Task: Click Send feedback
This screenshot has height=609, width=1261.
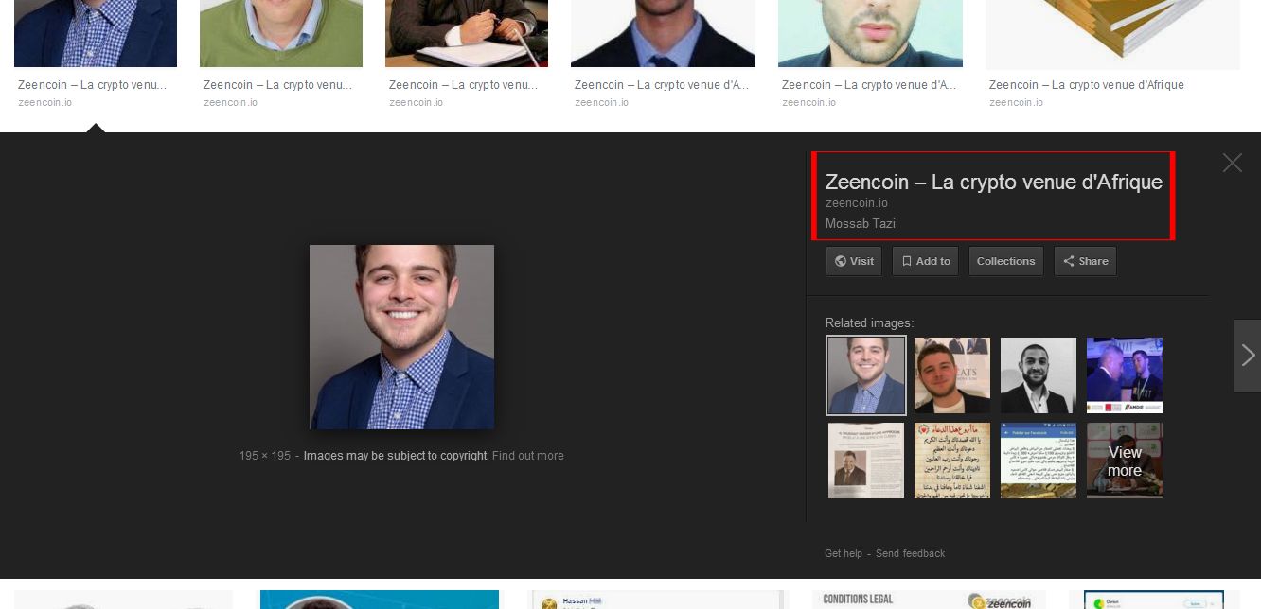Action: [x=911, y=553]
